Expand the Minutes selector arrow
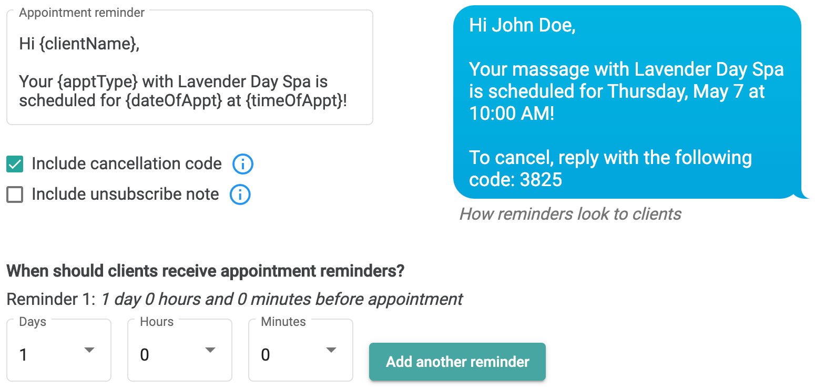This screenshot has height=389, width=815. pos(331,350)
